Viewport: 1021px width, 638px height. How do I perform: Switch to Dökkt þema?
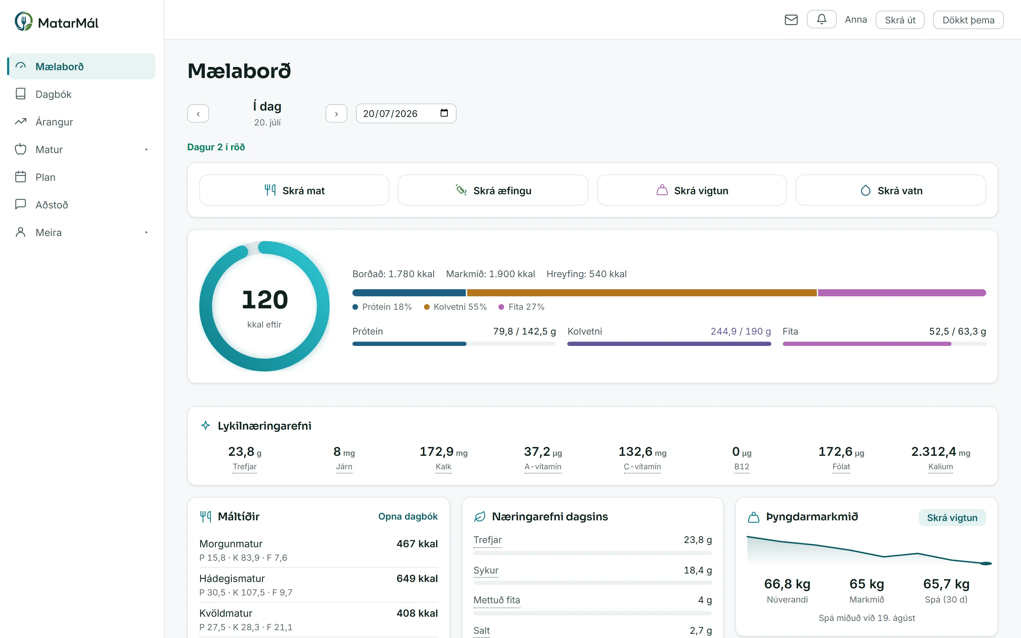click(968, 20)
